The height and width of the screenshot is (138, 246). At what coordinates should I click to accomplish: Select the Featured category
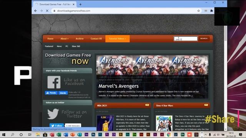49,46
